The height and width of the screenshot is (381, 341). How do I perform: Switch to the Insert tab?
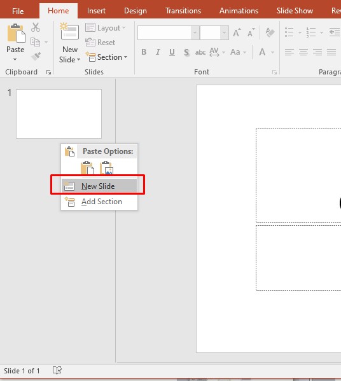point(96,11)
